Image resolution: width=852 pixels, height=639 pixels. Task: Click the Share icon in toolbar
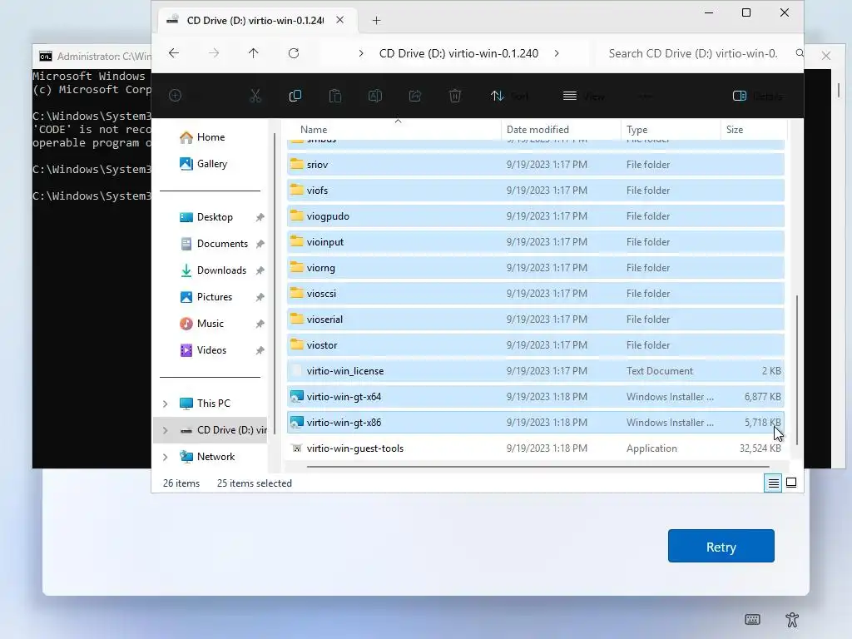coord(415,97)
